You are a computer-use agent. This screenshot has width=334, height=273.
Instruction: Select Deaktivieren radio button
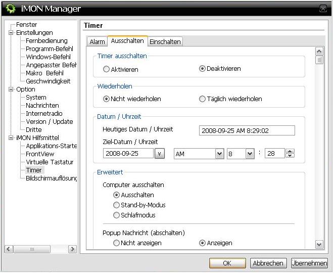[202, 69]
